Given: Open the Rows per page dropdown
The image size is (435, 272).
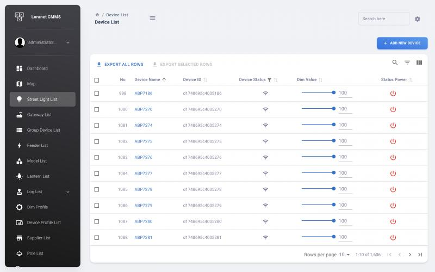Looking at the screenshot, I should click(345, 255).
